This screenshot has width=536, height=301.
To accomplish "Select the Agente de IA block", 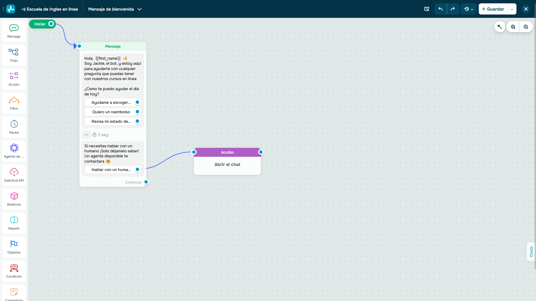I will point(14,151).
